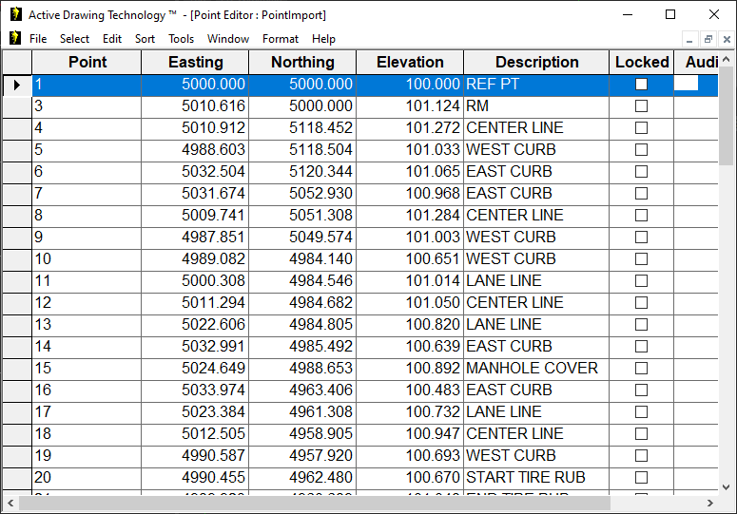The width and height of the screenshot is (737, 514).
Task: Click the horizontal scrollbar thumb
Action: pos(314,504)
